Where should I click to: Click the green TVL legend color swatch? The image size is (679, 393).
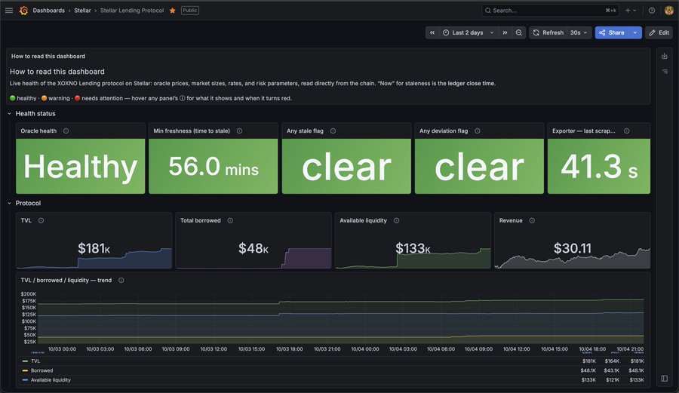pos(25,361)
